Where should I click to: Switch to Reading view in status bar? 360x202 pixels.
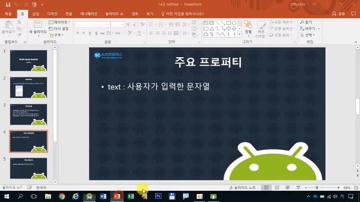(x=287, y=187)
